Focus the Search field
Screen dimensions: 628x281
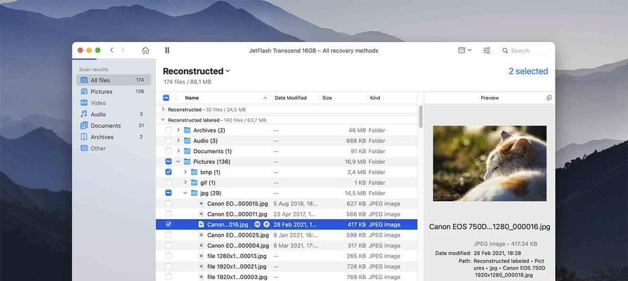525,51
